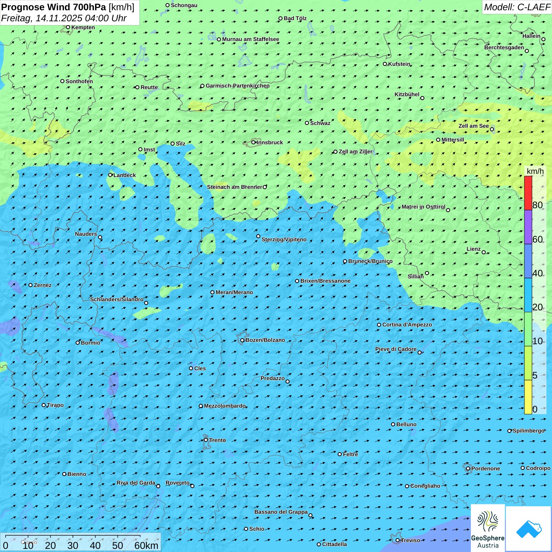Select the Landeck city label
Viewport: 552px width, 552px height.
pyautogui.click(x=125, y=175)
